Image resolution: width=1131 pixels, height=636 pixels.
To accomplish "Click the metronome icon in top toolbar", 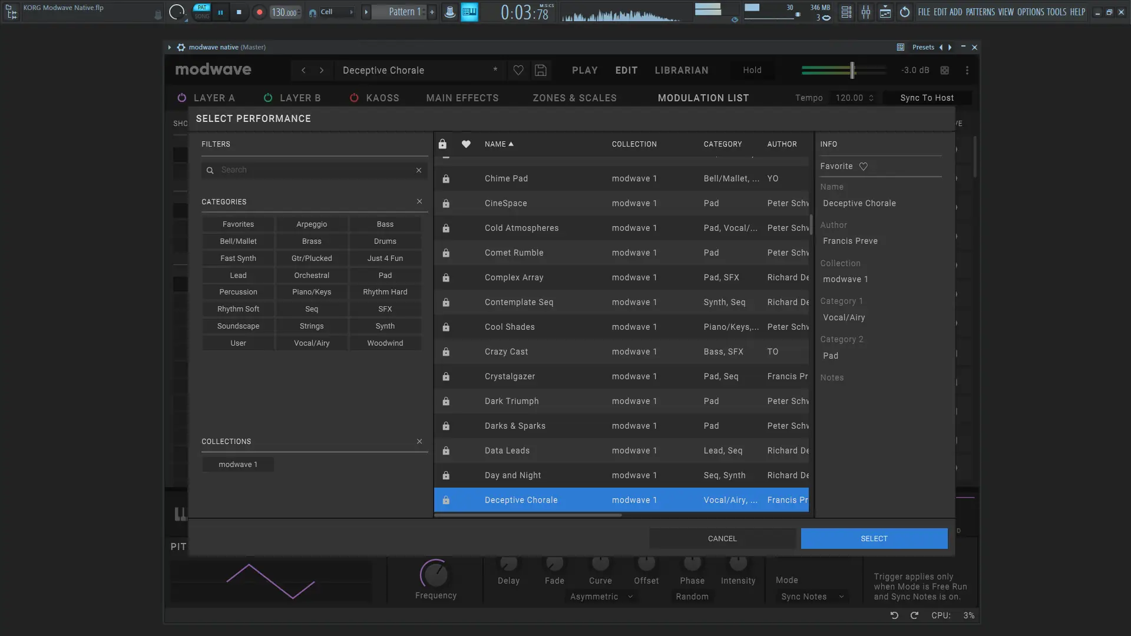I will coord(449,12).
